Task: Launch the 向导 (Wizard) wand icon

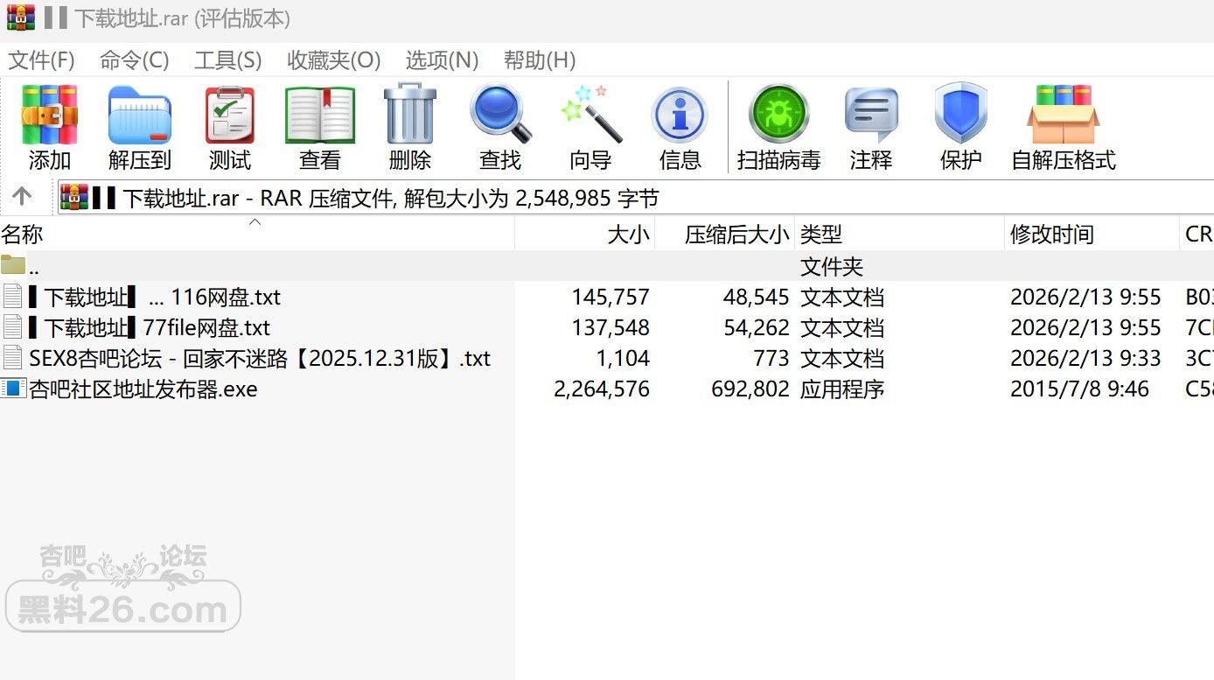Action: click(590, 114)
